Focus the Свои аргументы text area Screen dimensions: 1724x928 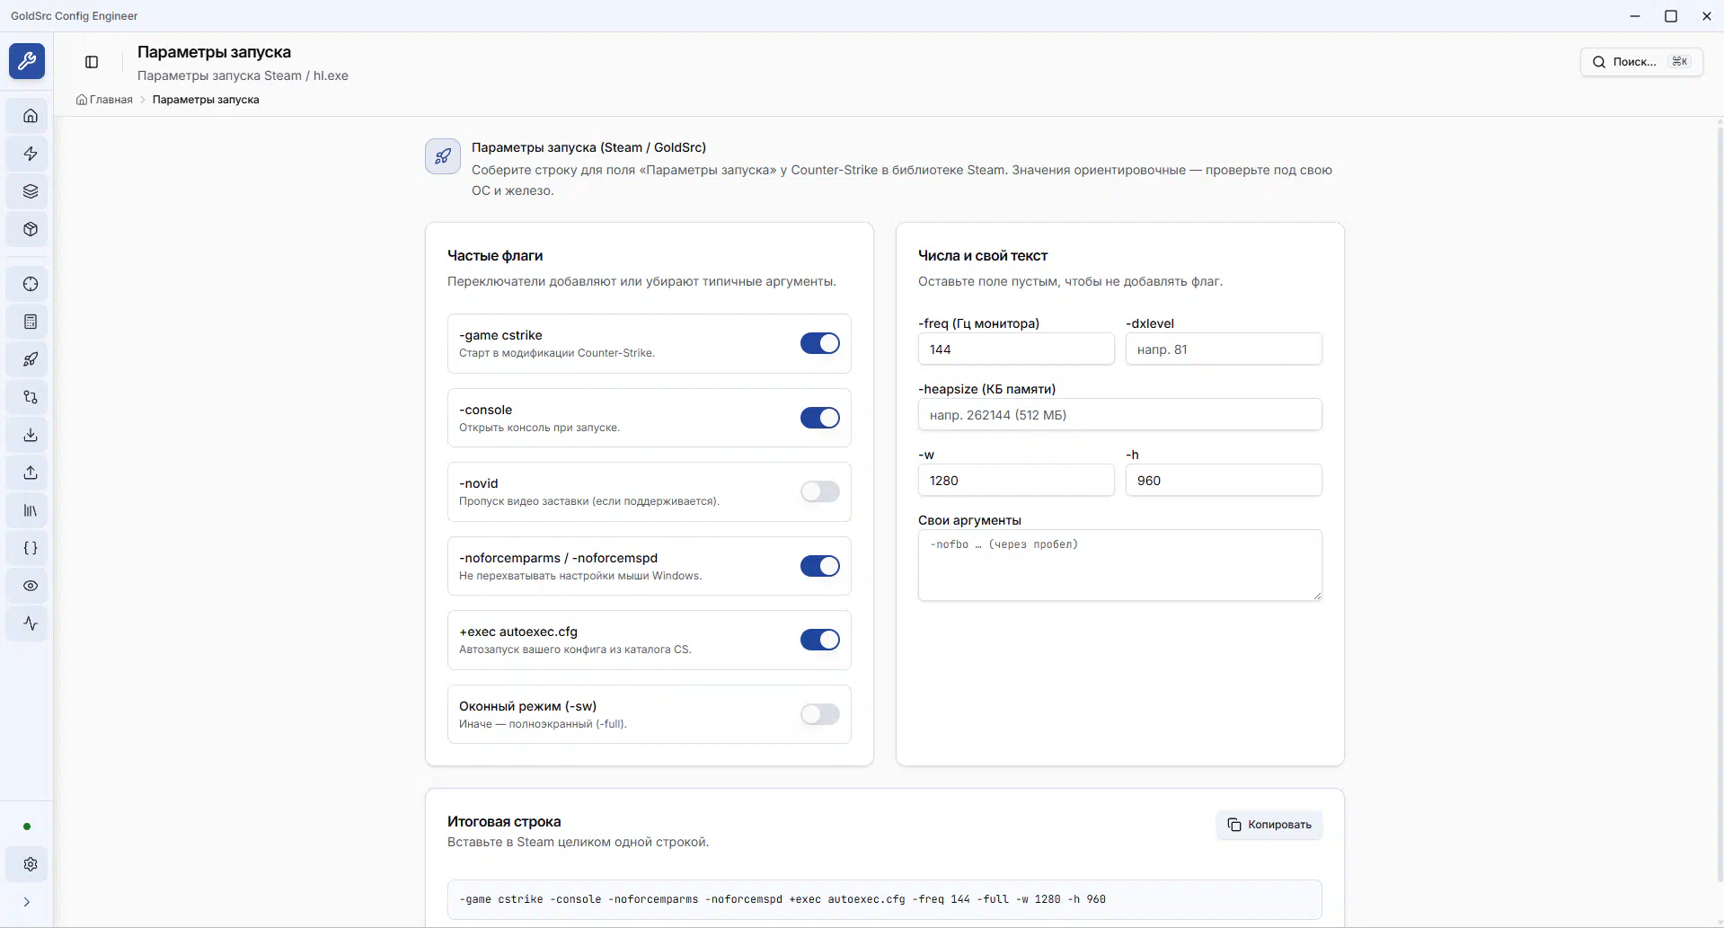pyautogui.click(x=1119, y=565)
